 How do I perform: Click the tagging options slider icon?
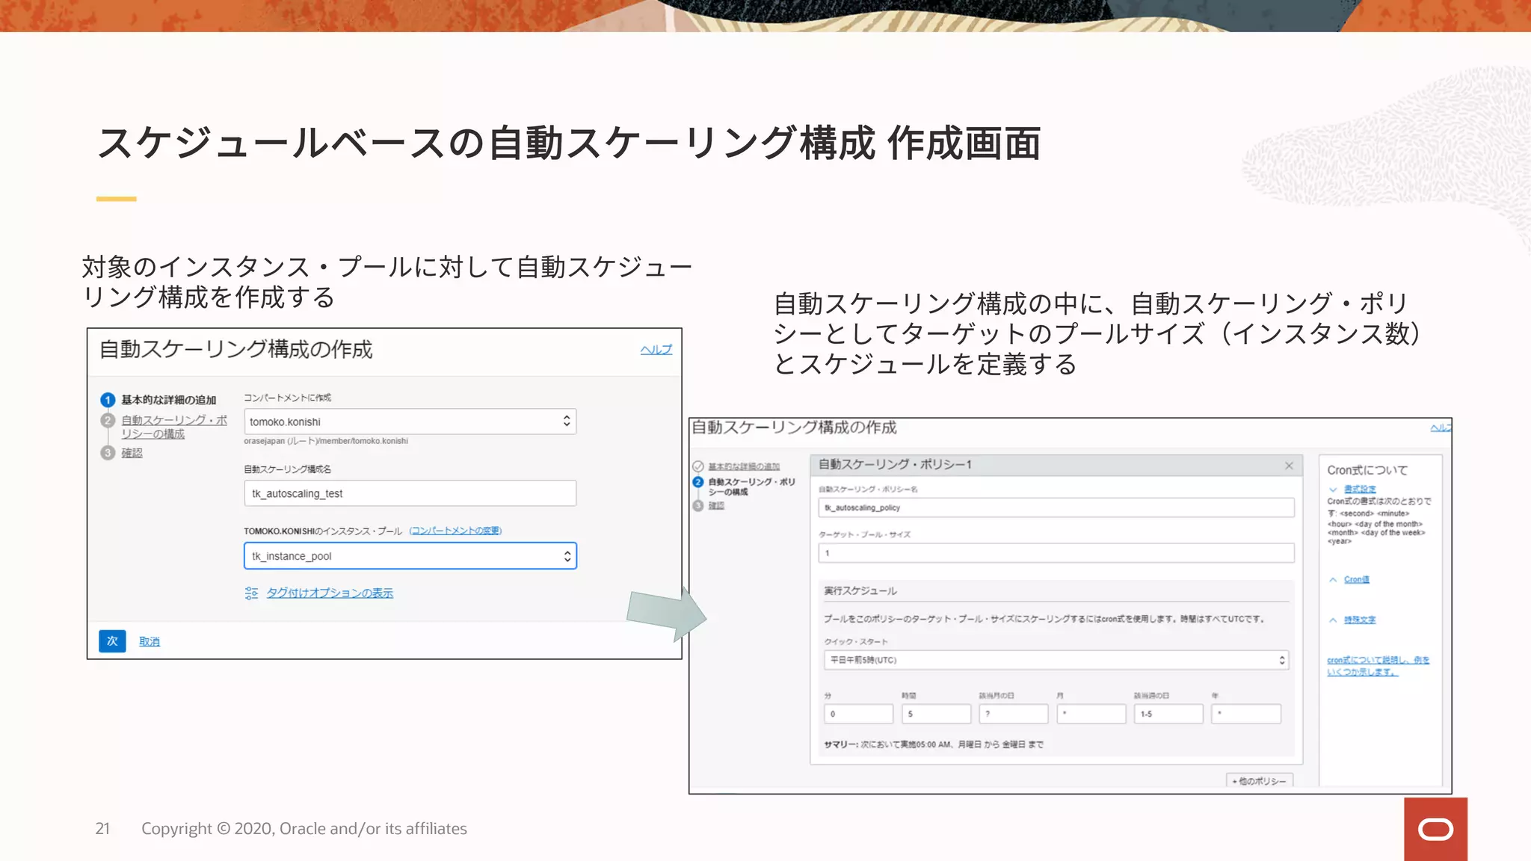pos(251,593)
